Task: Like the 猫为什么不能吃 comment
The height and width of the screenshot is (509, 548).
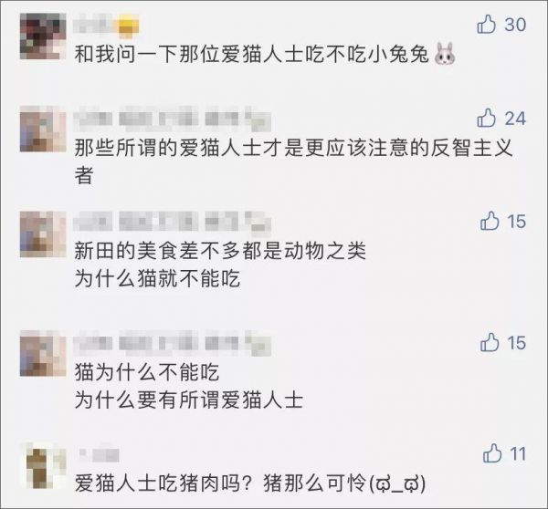Action: coord(490,342)
